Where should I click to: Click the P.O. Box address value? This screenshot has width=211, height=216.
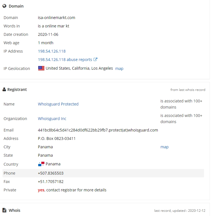(x=57, y=138)
